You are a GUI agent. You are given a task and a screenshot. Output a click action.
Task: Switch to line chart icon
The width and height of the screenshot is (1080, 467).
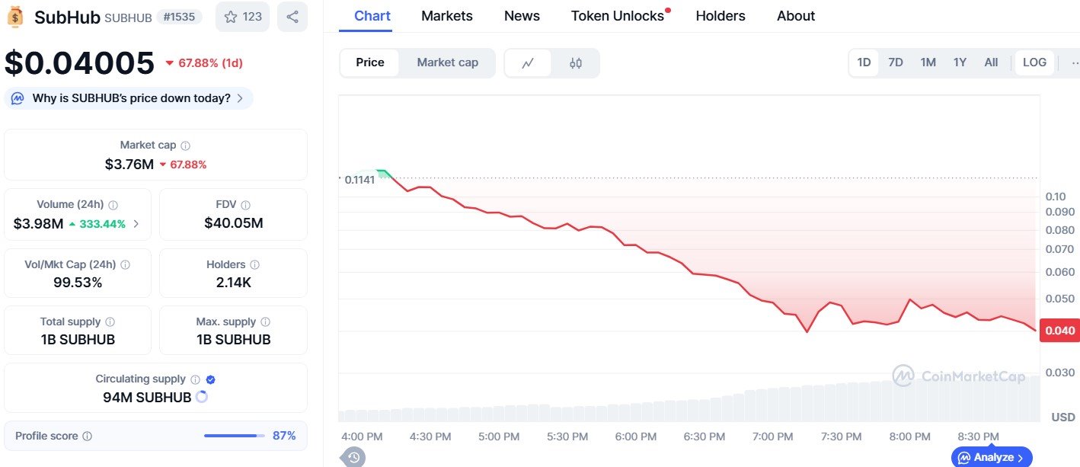[528, 63]
